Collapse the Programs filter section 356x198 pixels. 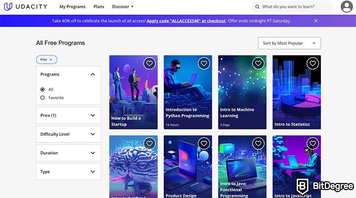[x=93, y=74]
